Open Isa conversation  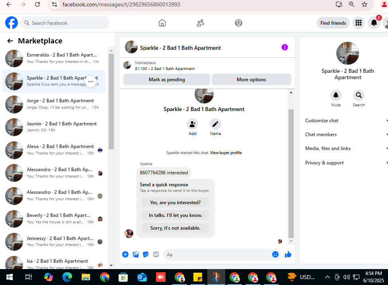[x=54, y=263]
